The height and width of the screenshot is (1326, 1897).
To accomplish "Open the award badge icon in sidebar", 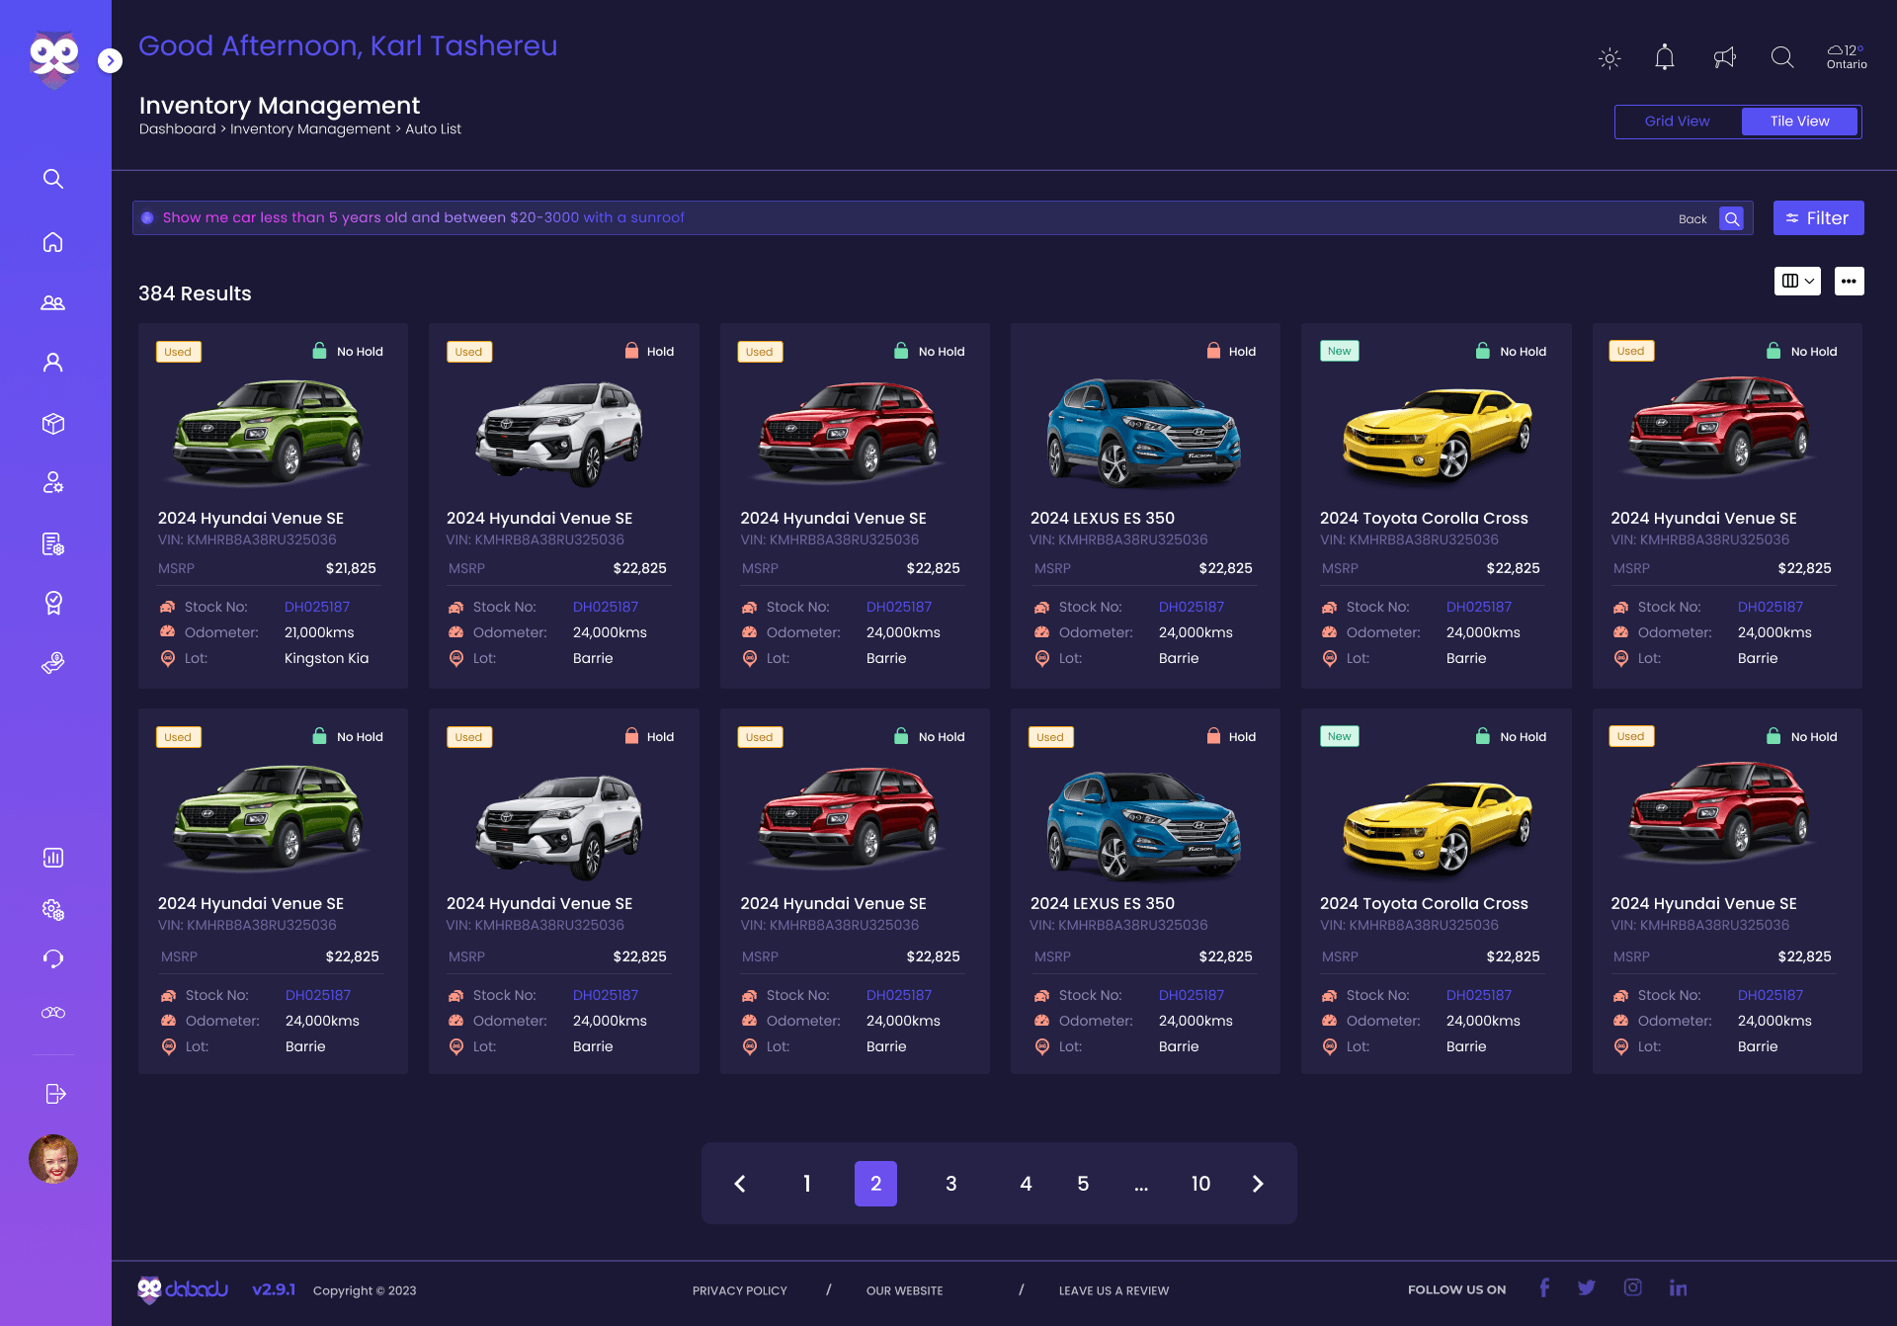I will 53,603.
